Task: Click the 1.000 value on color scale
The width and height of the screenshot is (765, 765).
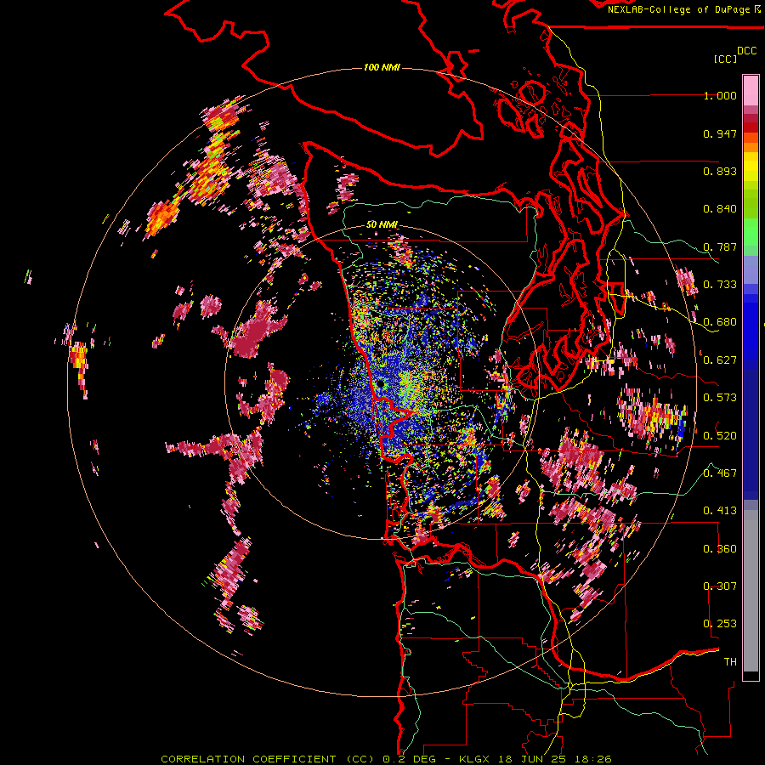Action: tap(720, 95)
